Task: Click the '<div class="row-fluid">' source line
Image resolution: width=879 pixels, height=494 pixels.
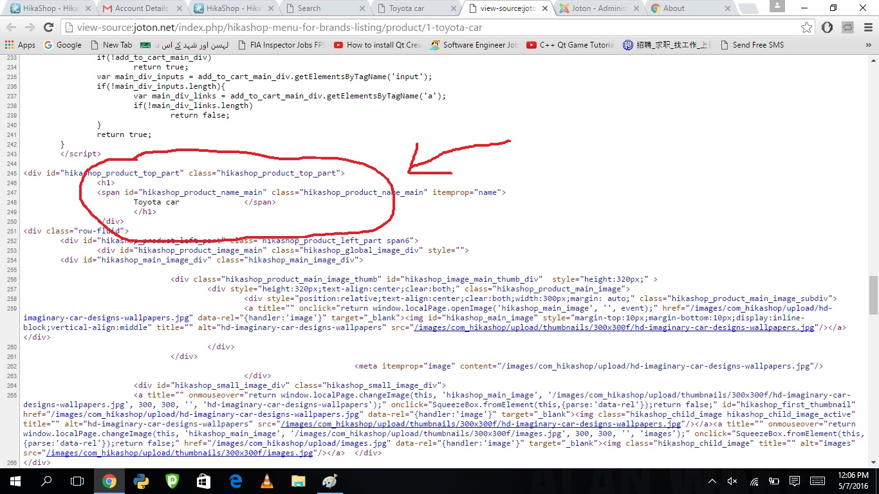Action: pyautogui.click(x=76, y=231)
